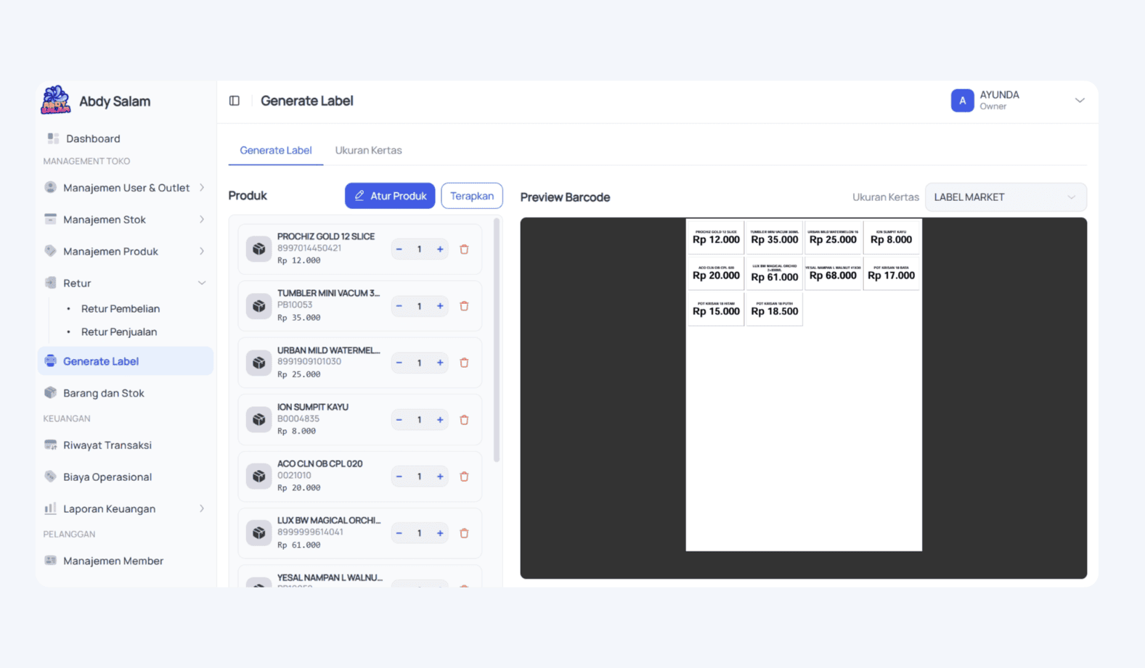The height and width of the screenshot is (668, 1145).
Task: Click the user avatar A icon
Action: click(x=962, y=101)
